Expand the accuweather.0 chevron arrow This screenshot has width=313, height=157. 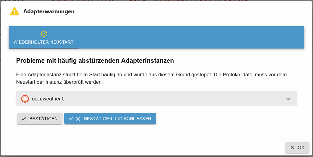click(x=288, y=99)
